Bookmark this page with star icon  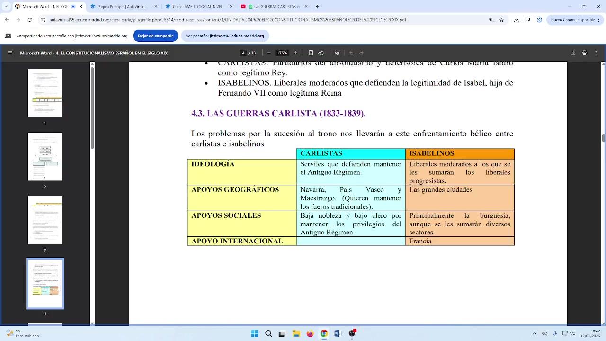click(x=501, y=20)
